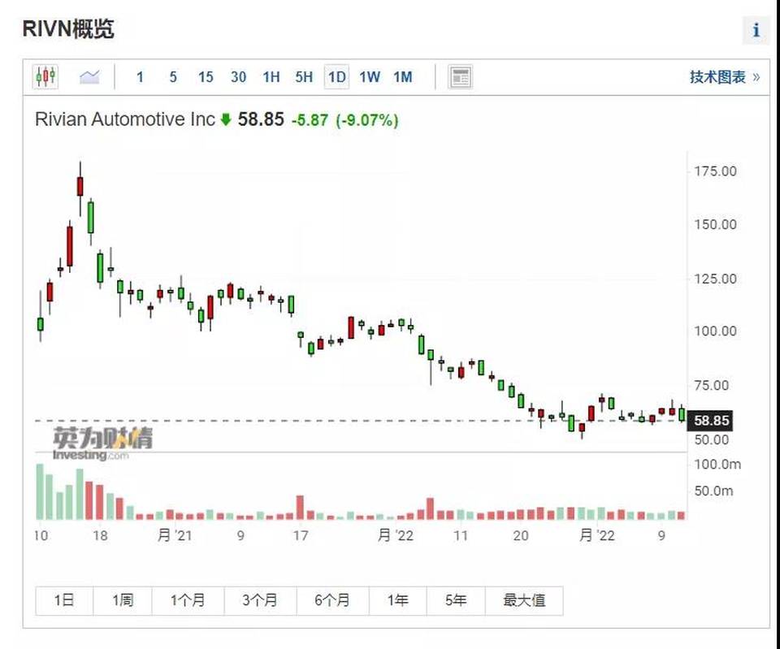
Task: Set range to 1年
Action: [x=398, y=600]
